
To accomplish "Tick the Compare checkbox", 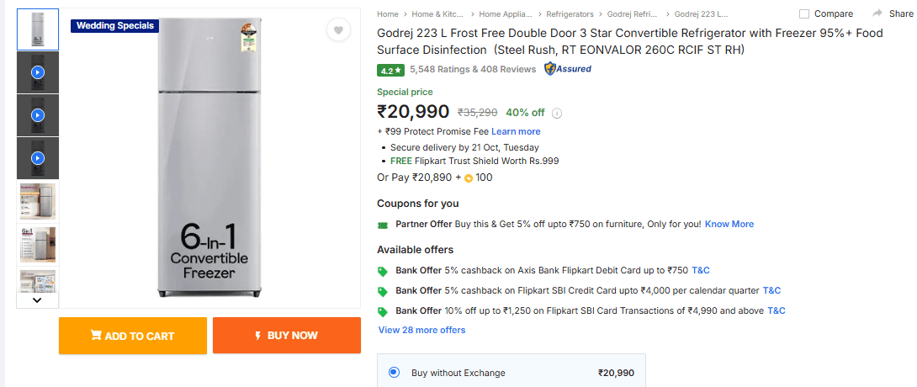I will [x=804, y=13].
